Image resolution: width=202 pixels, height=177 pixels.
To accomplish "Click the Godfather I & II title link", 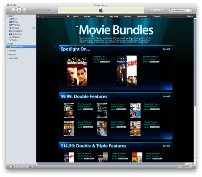I will [99, 57].
